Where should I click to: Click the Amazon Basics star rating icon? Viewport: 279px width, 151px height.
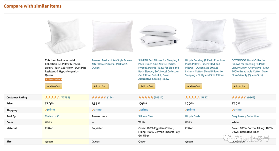click(x=99, y=98)
